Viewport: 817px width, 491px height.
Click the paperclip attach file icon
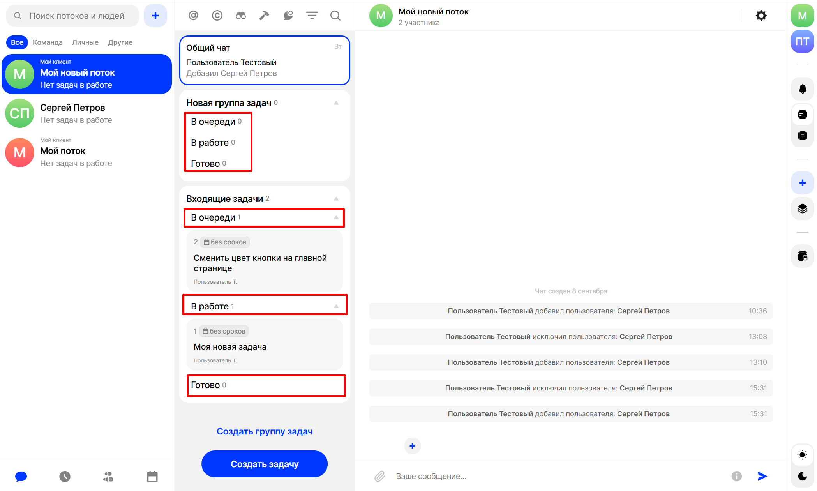[x=379, y=476]
